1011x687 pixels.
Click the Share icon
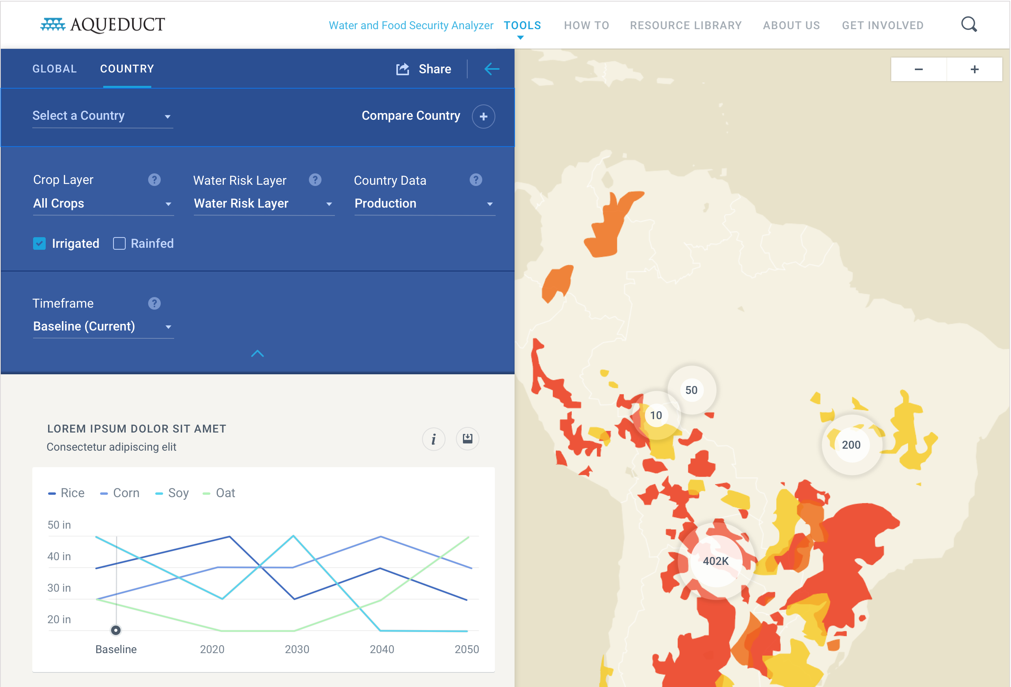click(402, 69)
